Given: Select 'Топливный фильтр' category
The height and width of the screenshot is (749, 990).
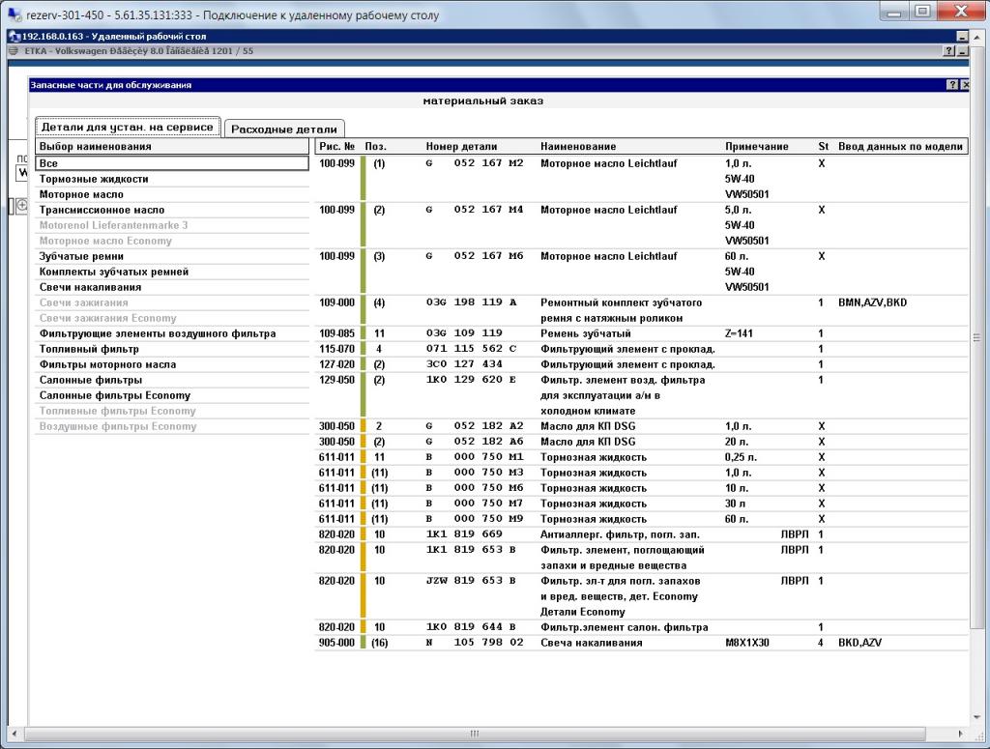Looking at the screenshot, I should pyautogui.click(x=172, y=349).
